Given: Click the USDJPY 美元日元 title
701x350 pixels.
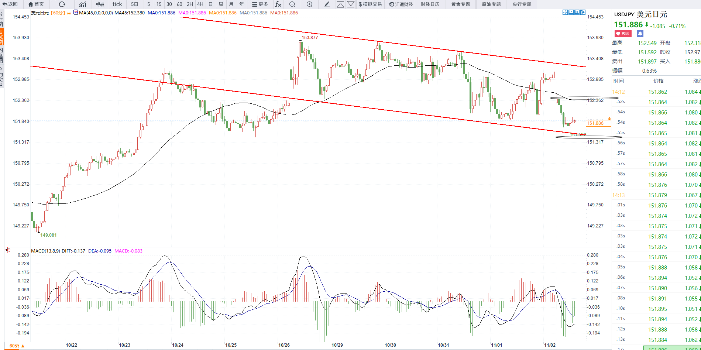Looking at the screenshot, I should pos(640,14).
